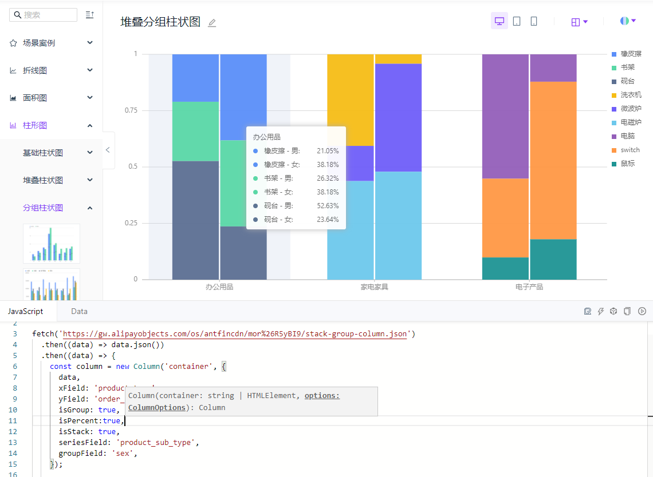653x477 pixels.
Task: Click the 家电家具 x-axis label
Action: 375,287
